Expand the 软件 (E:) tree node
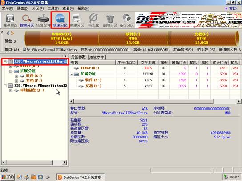The width and height of the screenshot is (242, 181). (16, 76)
